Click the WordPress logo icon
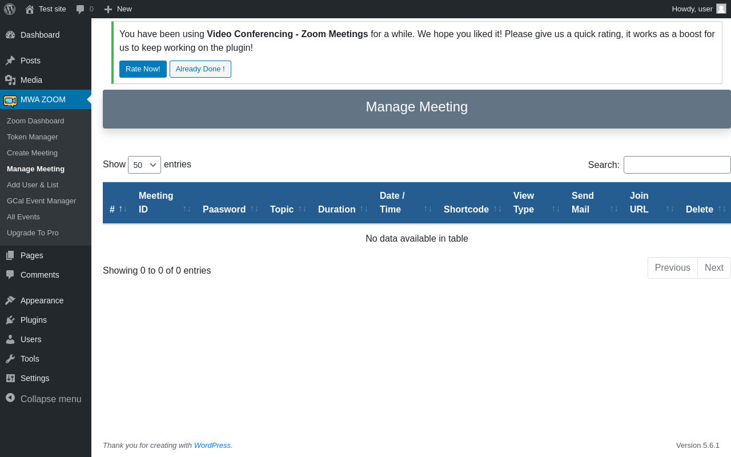 click(10, 9)
